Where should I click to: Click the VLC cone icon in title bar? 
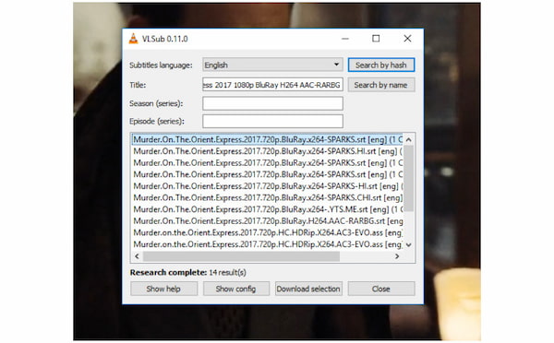click(x=133, y=39)
